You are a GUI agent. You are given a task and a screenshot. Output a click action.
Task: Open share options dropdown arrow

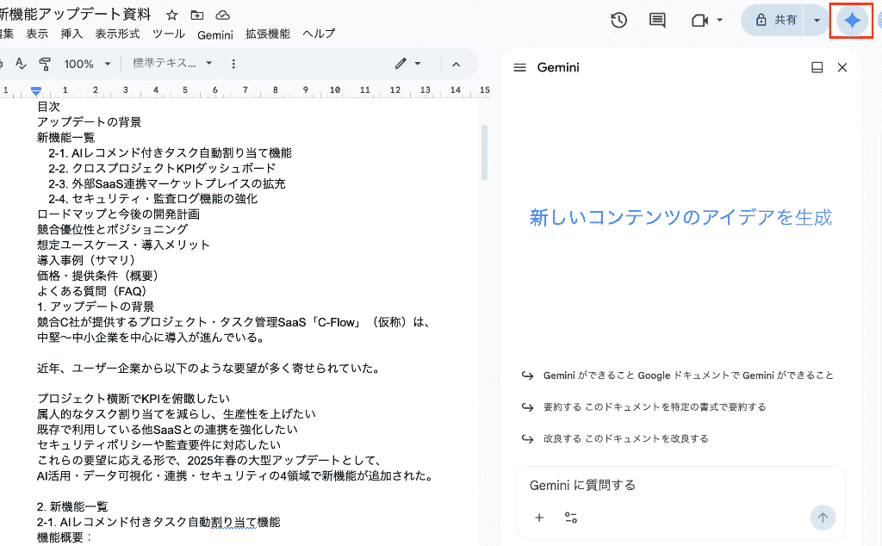point(817,21)
